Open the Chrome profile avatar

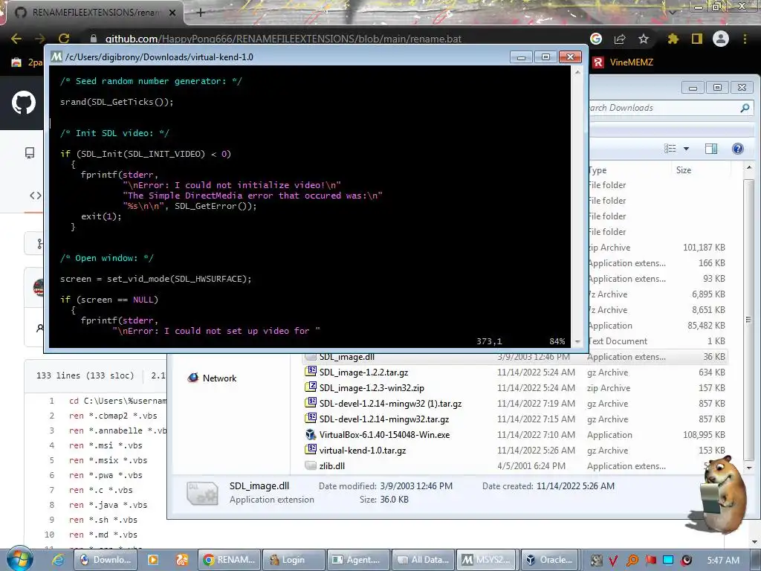721,39
